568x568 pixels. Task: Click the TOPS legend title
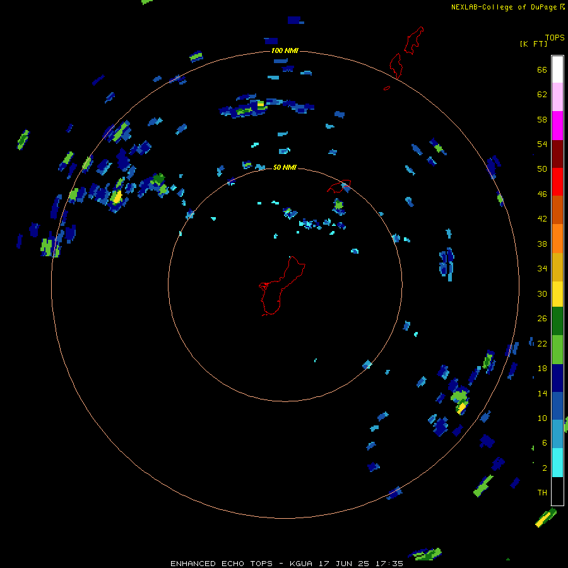click(555, 38)
